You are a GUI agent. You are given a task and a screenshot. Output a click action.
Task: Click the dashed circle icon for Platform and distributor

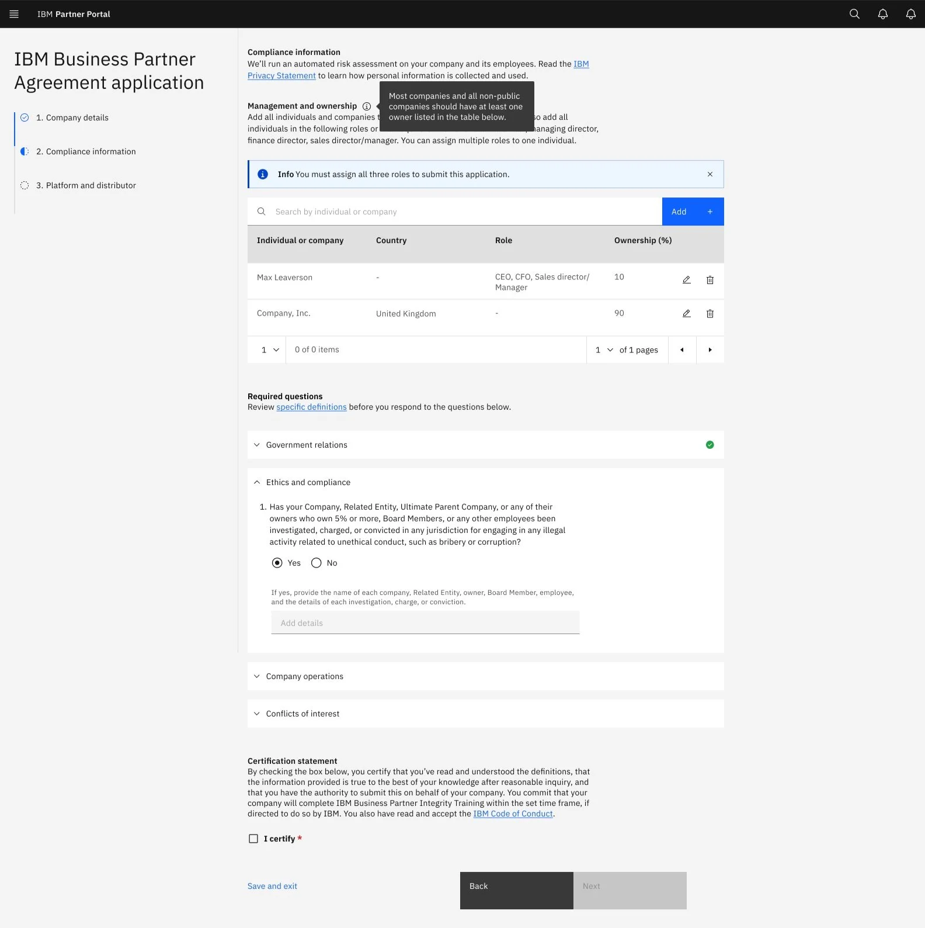click(x=25, y=185)
